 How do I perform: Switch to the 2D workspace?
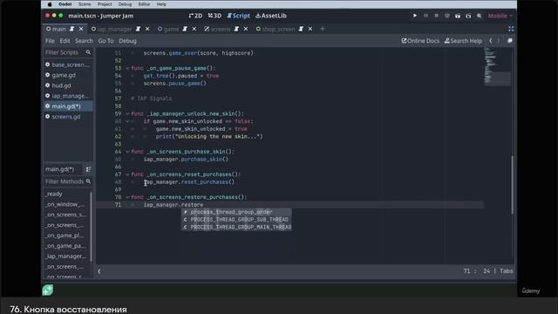coord(195,16)
